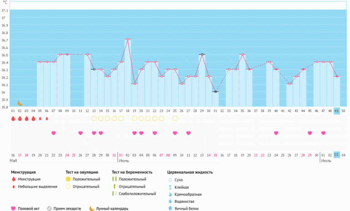350x211 pixels.
Task: Select the highlighted date 03 in July
Action: [x=336, y=155]
